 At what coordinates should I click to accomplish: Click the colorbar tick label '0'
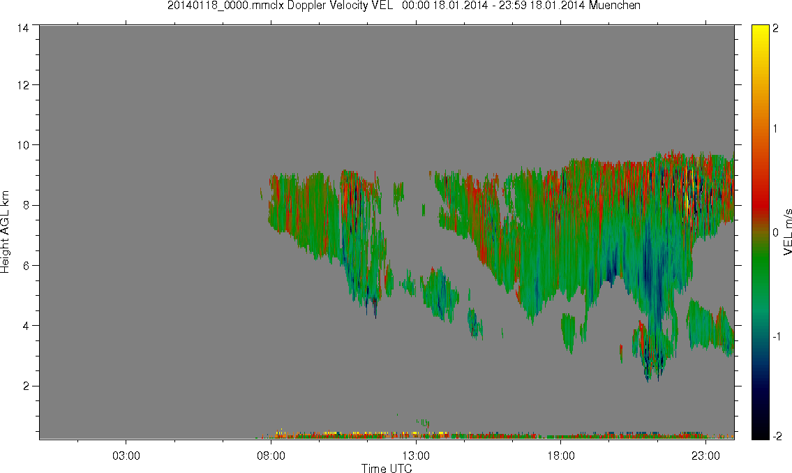pyautogui.click(x=776, y=233)
